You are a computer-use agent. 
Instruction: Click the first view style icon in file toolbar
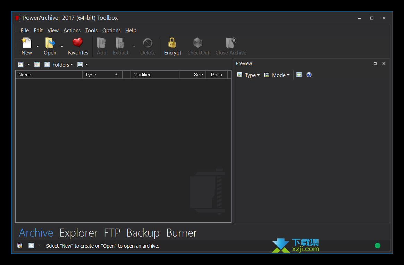(x=21, y=65)
